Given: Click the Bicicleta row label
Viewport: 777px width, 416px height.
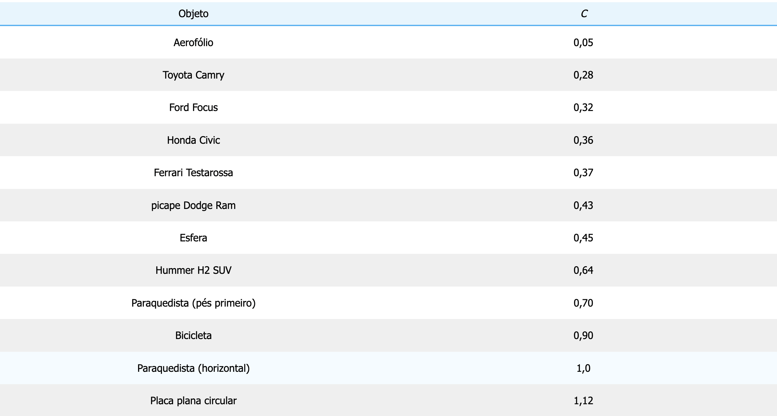Looking at the screenshot, I should coord(193,336).
